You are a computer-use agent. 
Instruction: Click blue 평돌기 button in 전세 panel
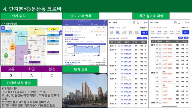186,32
